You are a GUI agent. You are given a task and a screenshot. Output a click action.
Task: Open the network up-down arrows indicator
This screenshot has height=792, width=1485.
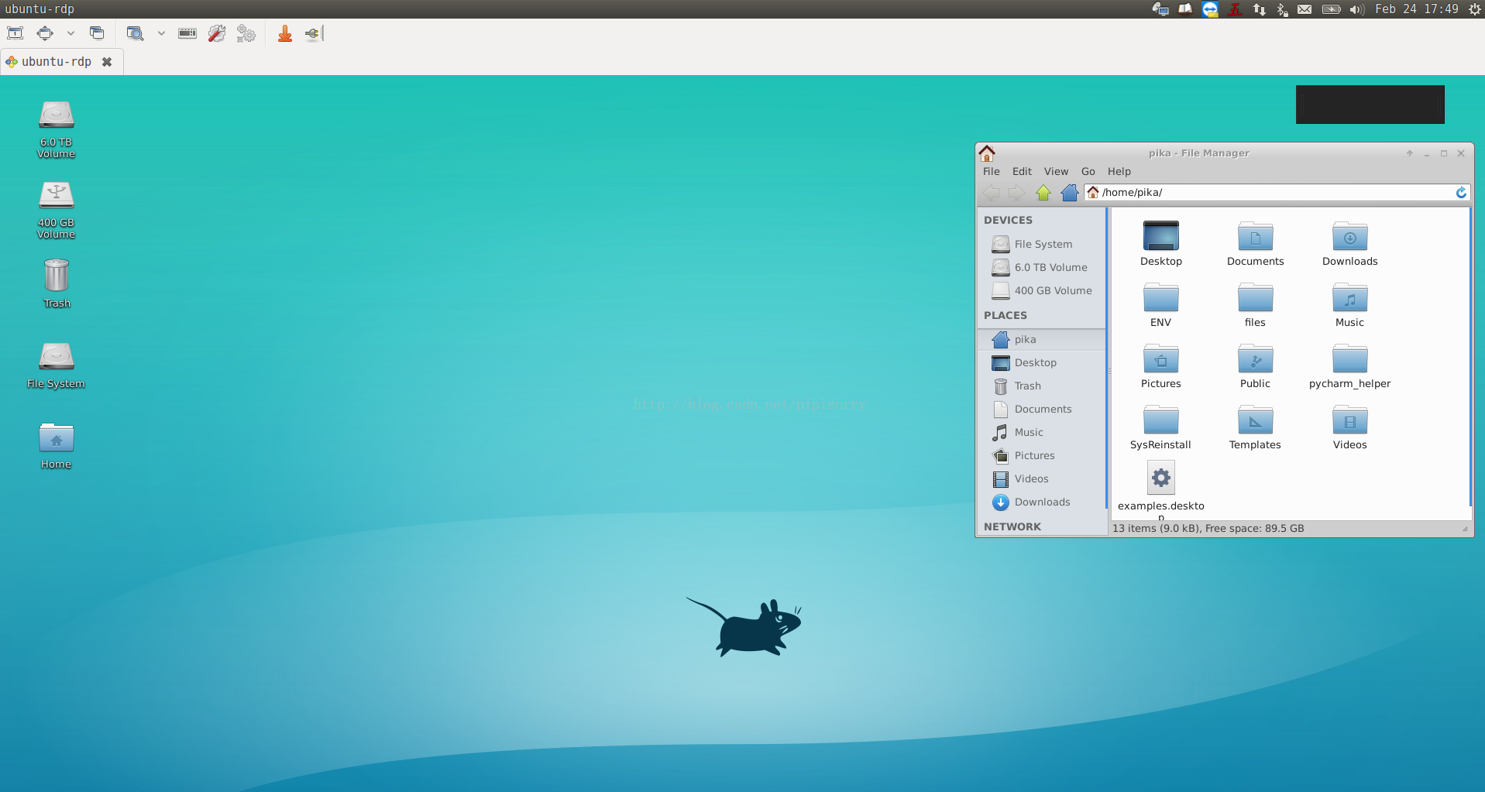pos(1260,9)
